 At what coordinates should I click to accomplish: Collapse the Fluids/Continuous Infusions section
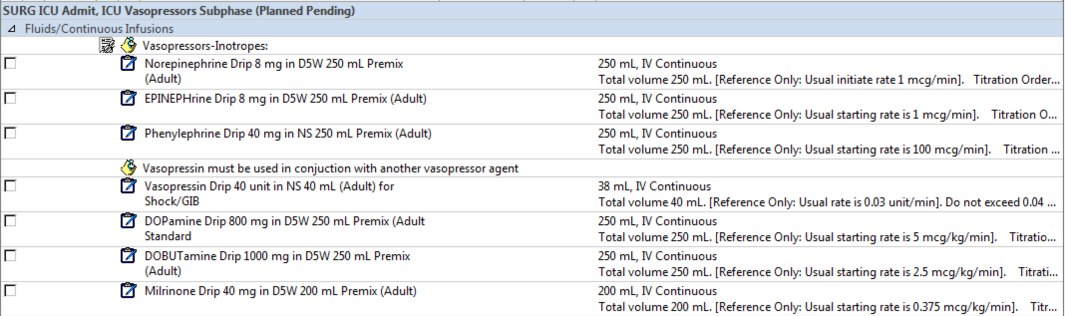click(11, 29)
